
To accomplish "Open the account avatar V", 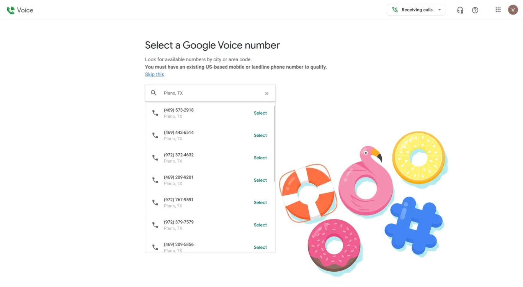I will tap(513, 10).
